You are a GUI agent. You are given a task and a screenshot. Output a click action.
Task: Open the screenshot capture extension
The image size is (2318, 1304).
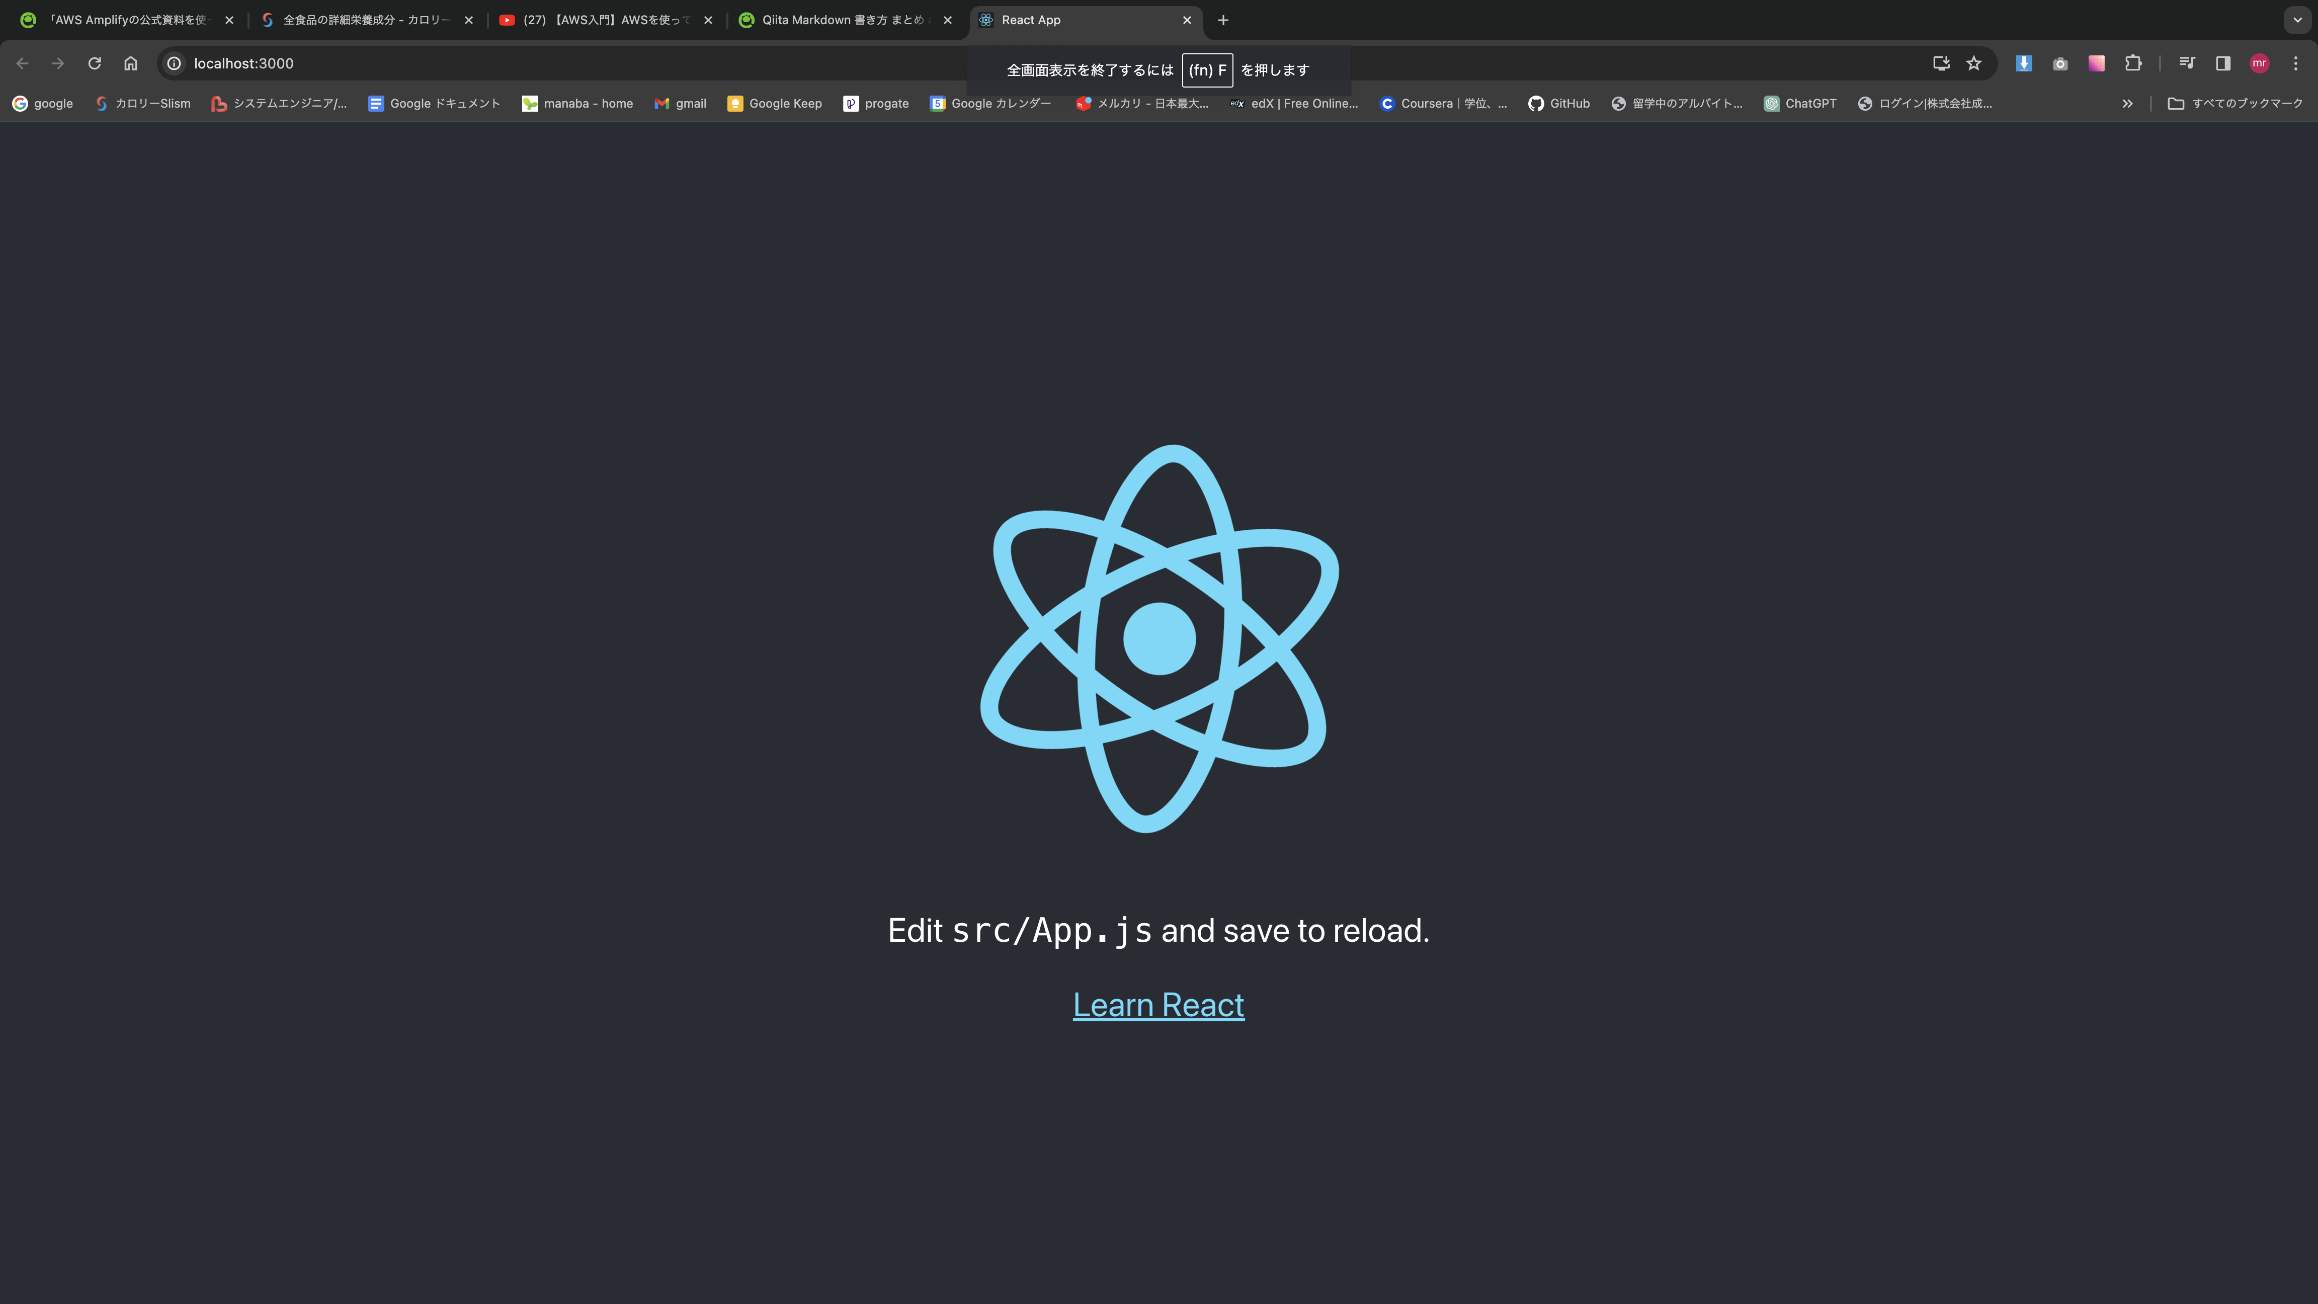click(x=2060, y=63)
